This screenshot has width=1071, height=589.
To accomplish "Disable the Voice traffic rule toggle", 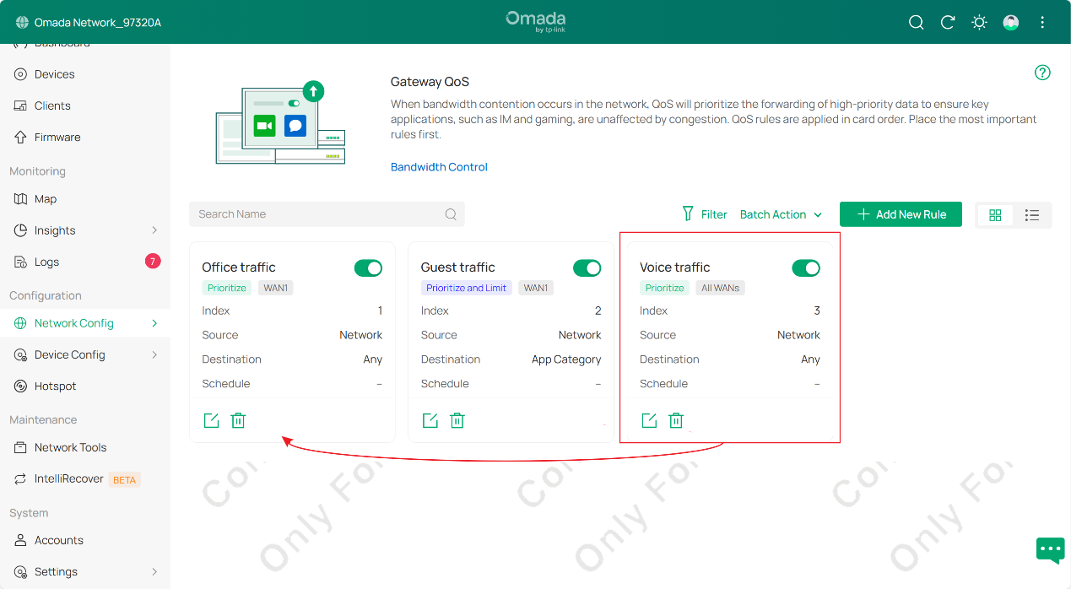I will [806, 267].
